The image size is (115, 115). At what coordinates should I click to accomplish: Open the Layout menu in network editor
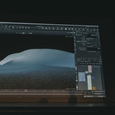tap(94, 64)
